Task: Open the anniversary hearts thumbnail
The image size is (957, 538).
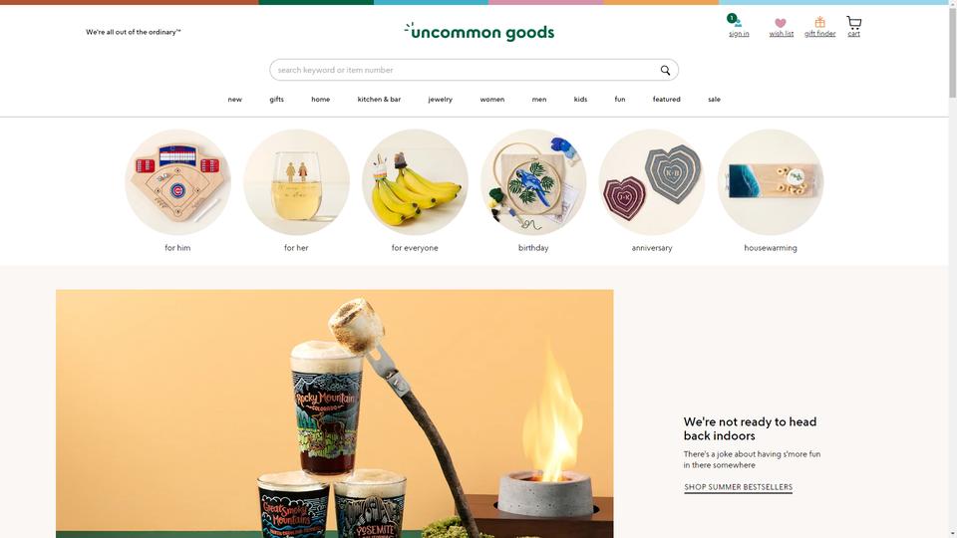Action: [x=652, y=181]
